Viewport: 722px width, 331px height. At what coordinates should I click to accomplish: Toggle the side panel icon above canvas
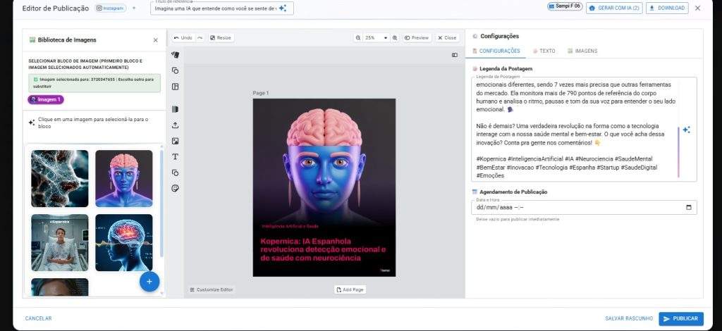pos(455,55)
